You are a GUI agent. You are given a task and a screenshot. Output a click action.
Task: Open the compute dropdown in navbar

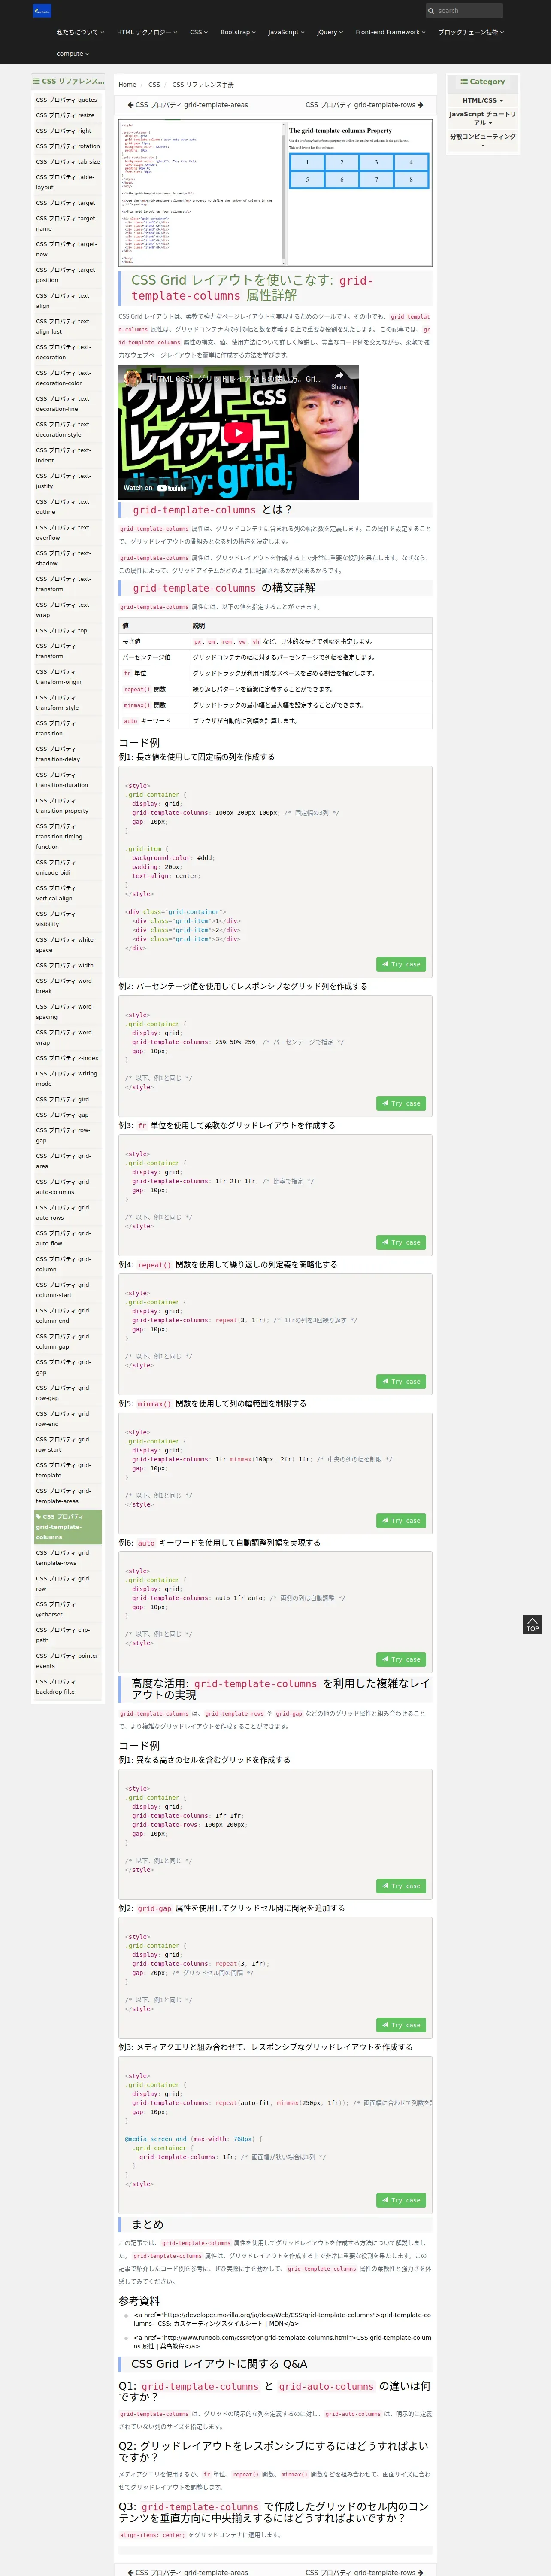72,54
